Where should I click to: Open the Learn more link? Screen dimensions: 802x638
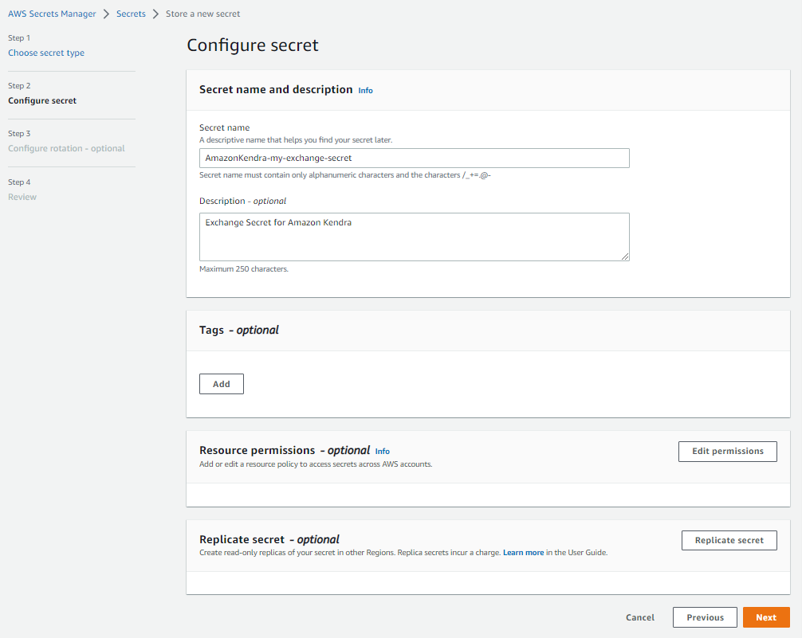pyautogui.click(x=523, y=553)
